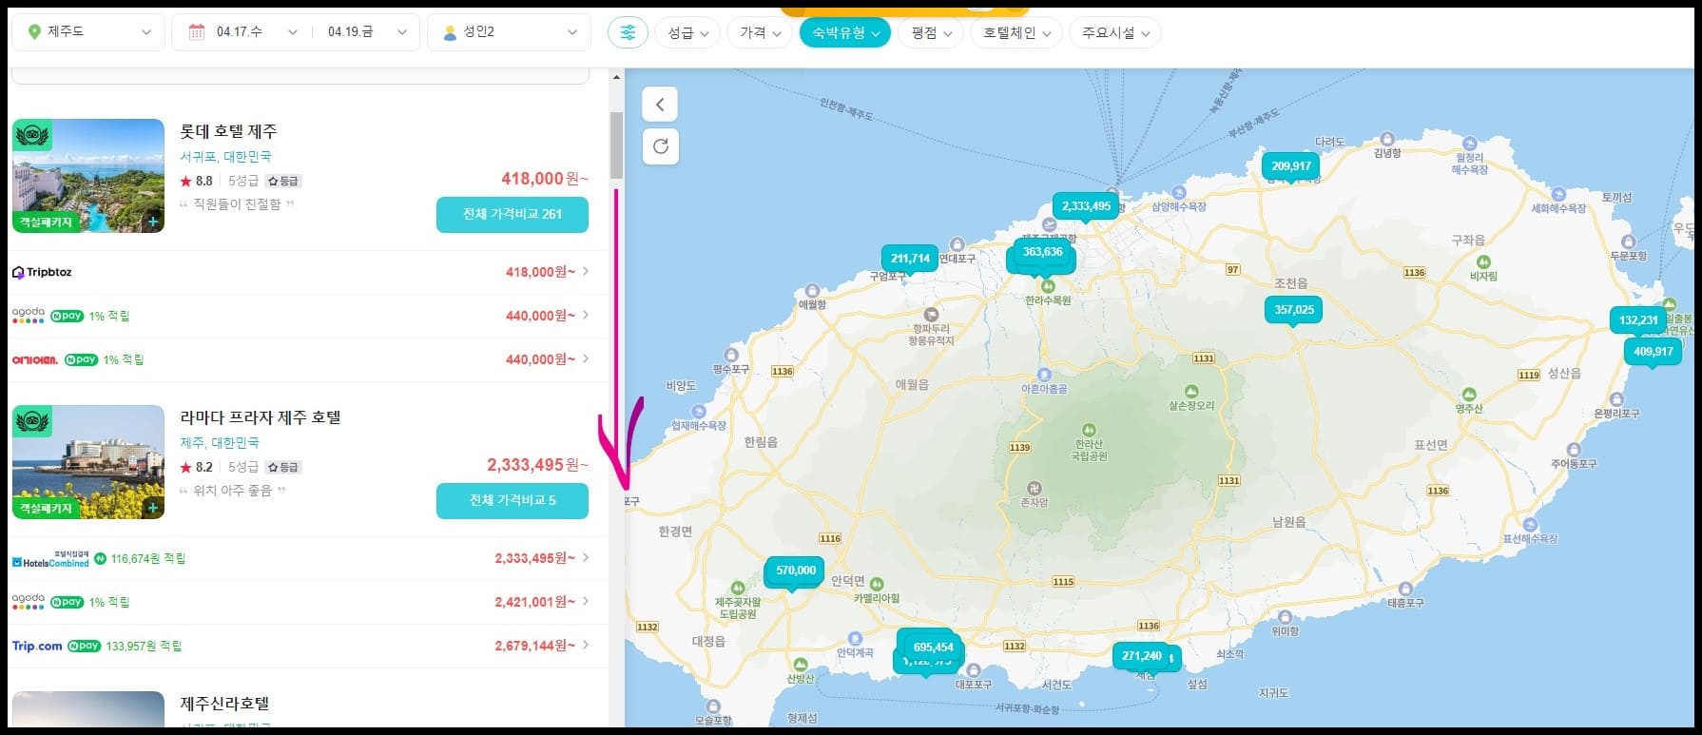Open the calendar icon for check-in date

(197, 32)
